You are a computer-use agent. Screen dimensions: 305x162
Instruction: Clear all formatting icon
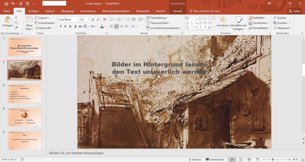click(105, 20)
